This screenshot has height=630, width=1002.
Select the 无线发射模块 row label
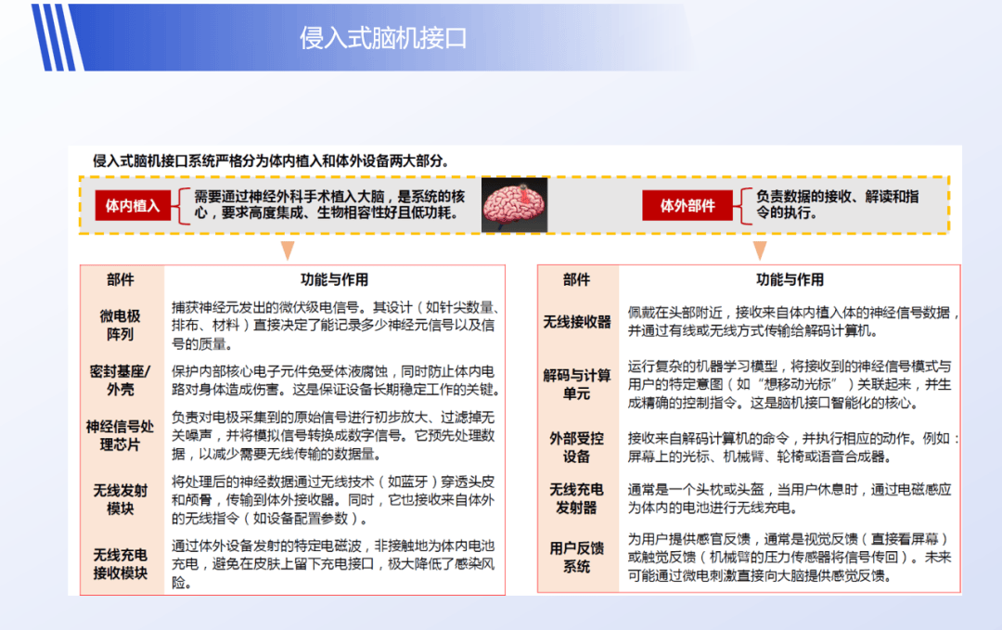(x=120, y=499)
